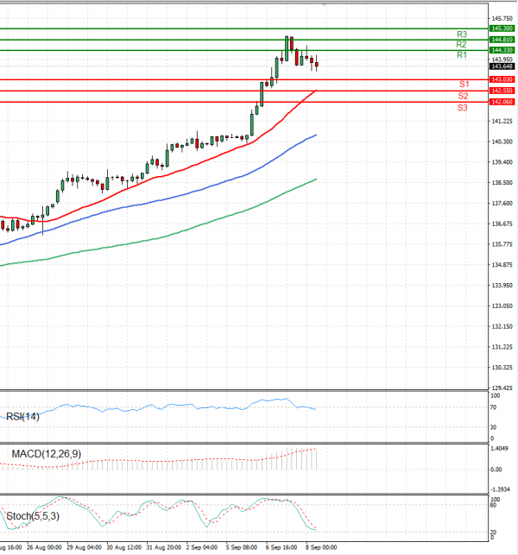Click the 129.425 price axis value
The height and width of the screenshot is (555, 518).
click(502, 388)
